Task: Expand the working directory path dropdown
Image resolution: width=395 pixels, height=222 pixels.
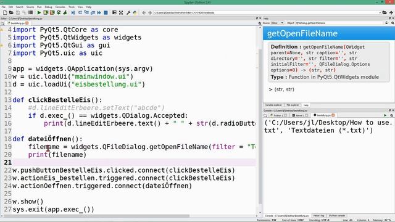Action: point(380,12)
